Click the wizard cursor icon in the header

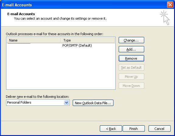point(165,18)
